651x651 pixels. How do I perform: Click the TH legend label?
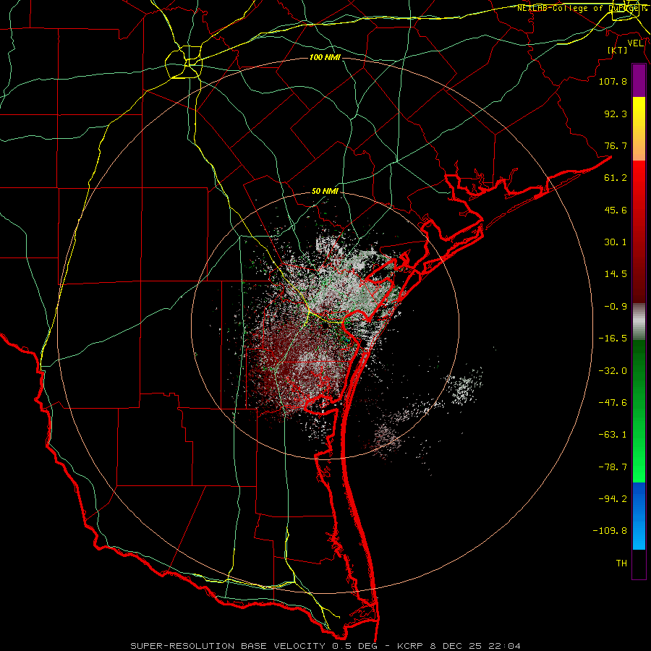pos(621,563)
